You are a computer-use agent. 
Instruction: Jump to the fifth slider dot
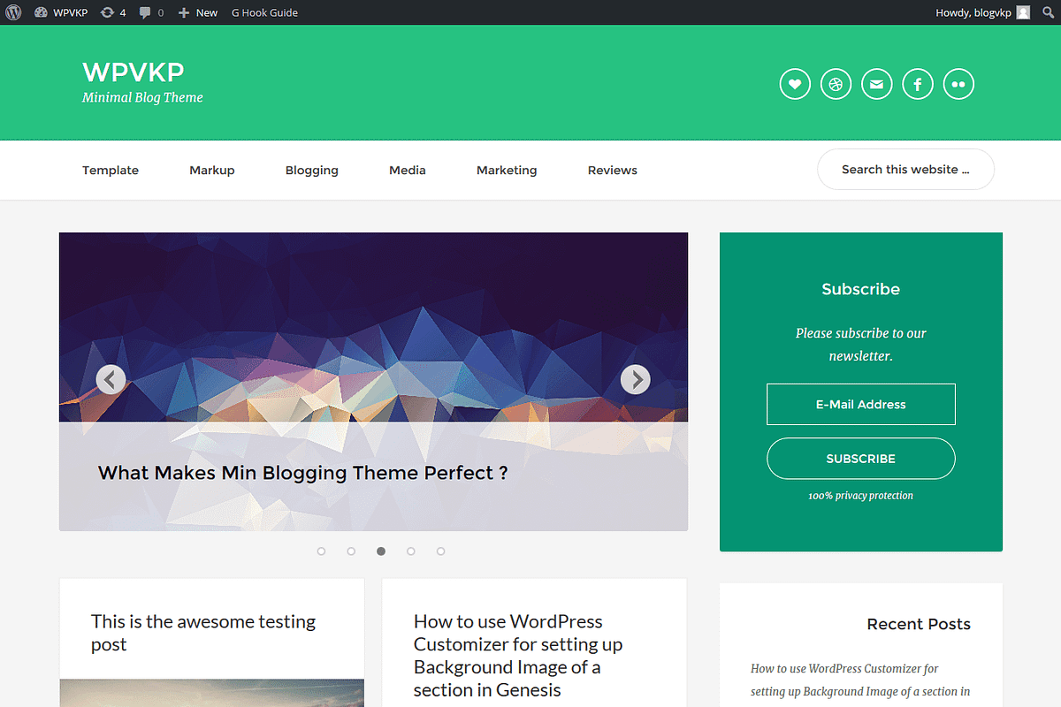tap(441, 551)
